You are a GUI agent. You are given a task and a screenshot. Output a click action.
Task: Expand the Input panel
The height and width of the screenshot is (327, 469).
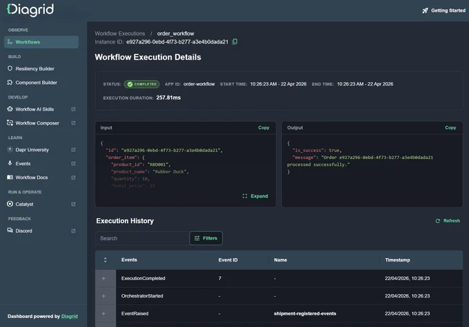(255, 196)
